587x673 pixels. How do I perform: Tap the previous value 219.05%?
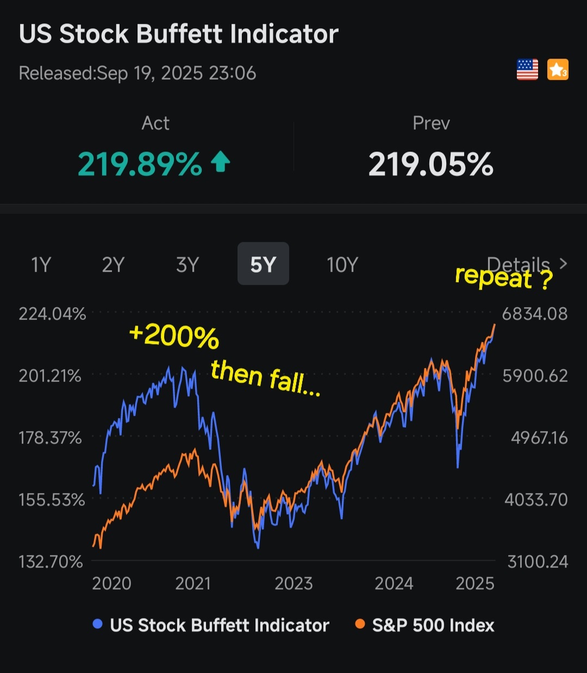point(430,164)
